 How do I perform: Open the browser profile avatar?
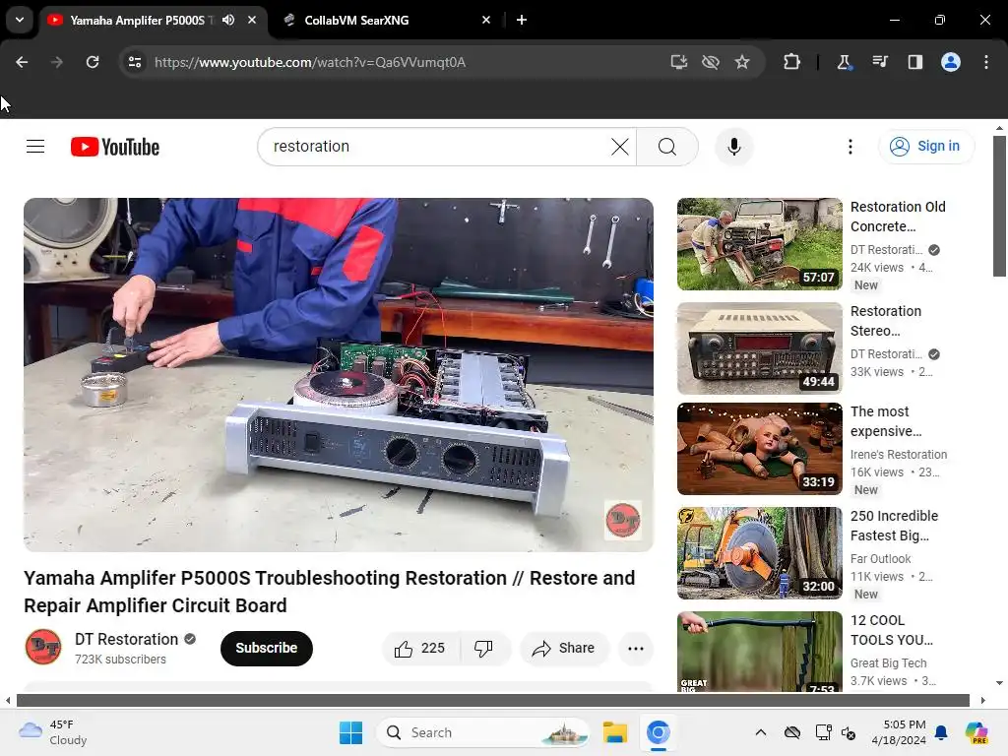[951, 62]
